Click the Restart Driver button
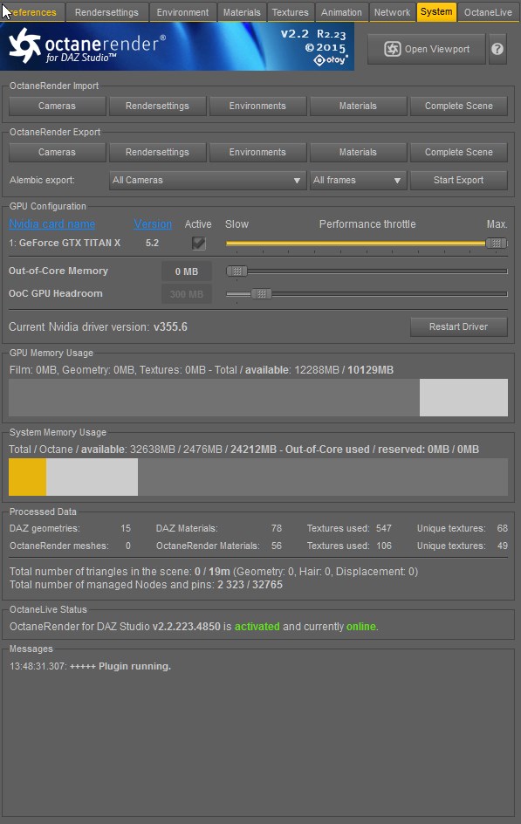Viewport: 521px width, 824px height. tap(458, 326)
